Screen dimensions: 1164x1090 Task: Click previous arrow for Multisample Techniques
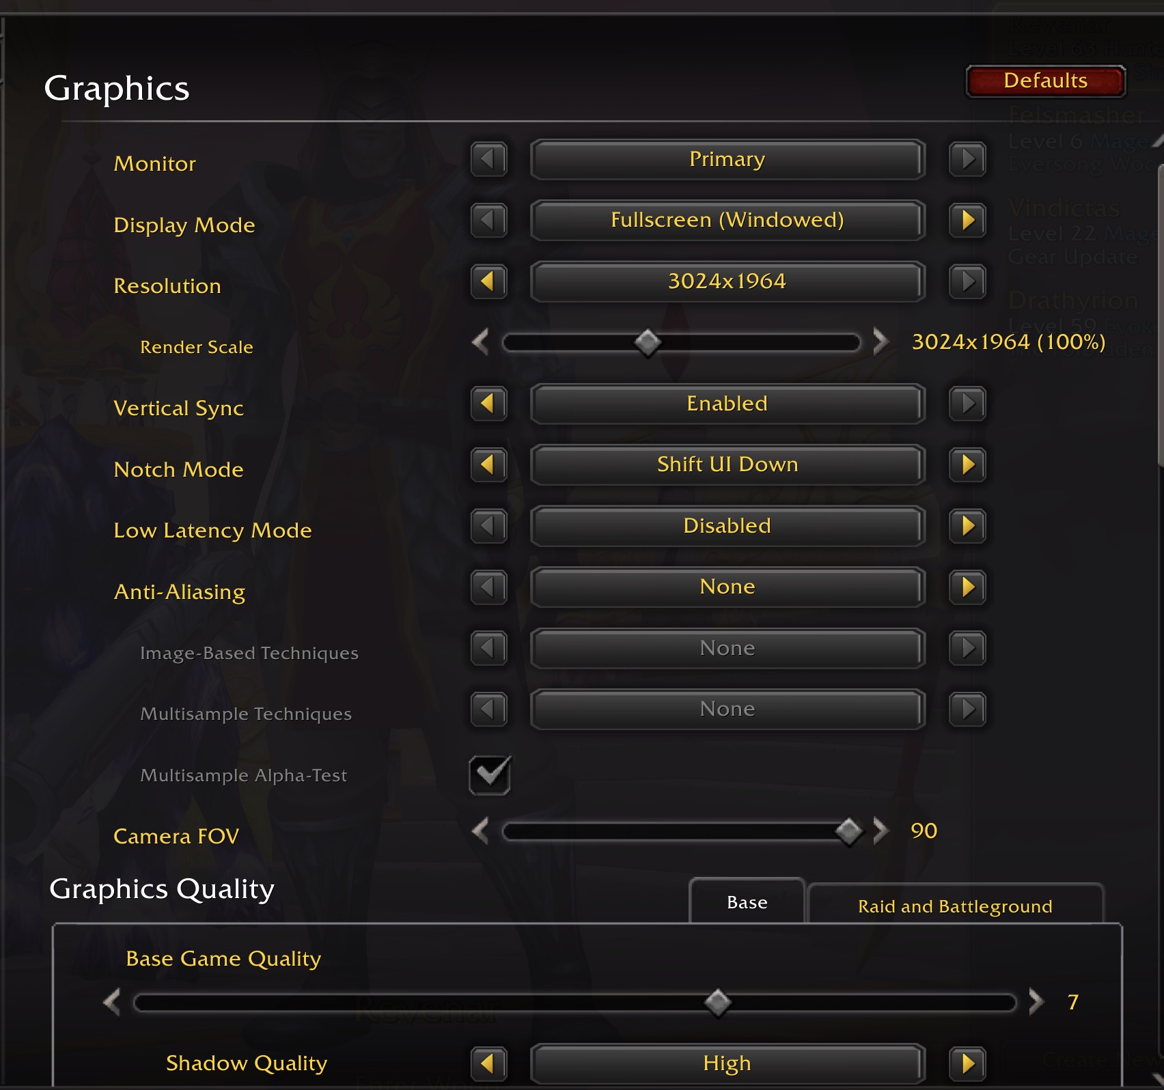coord(488,709)
